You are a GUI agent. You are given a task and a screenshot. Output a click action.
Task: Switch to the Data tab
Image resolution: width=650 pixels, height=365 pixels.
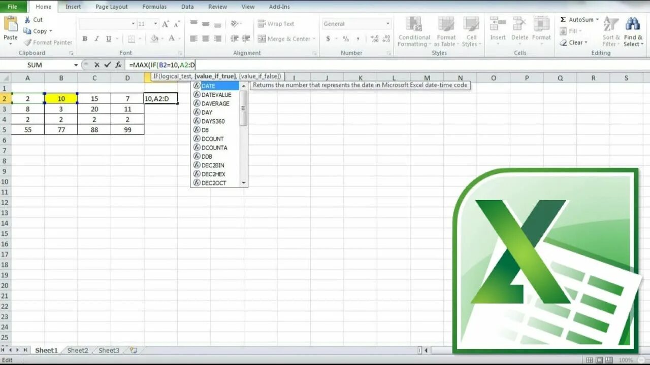(187, 7)
